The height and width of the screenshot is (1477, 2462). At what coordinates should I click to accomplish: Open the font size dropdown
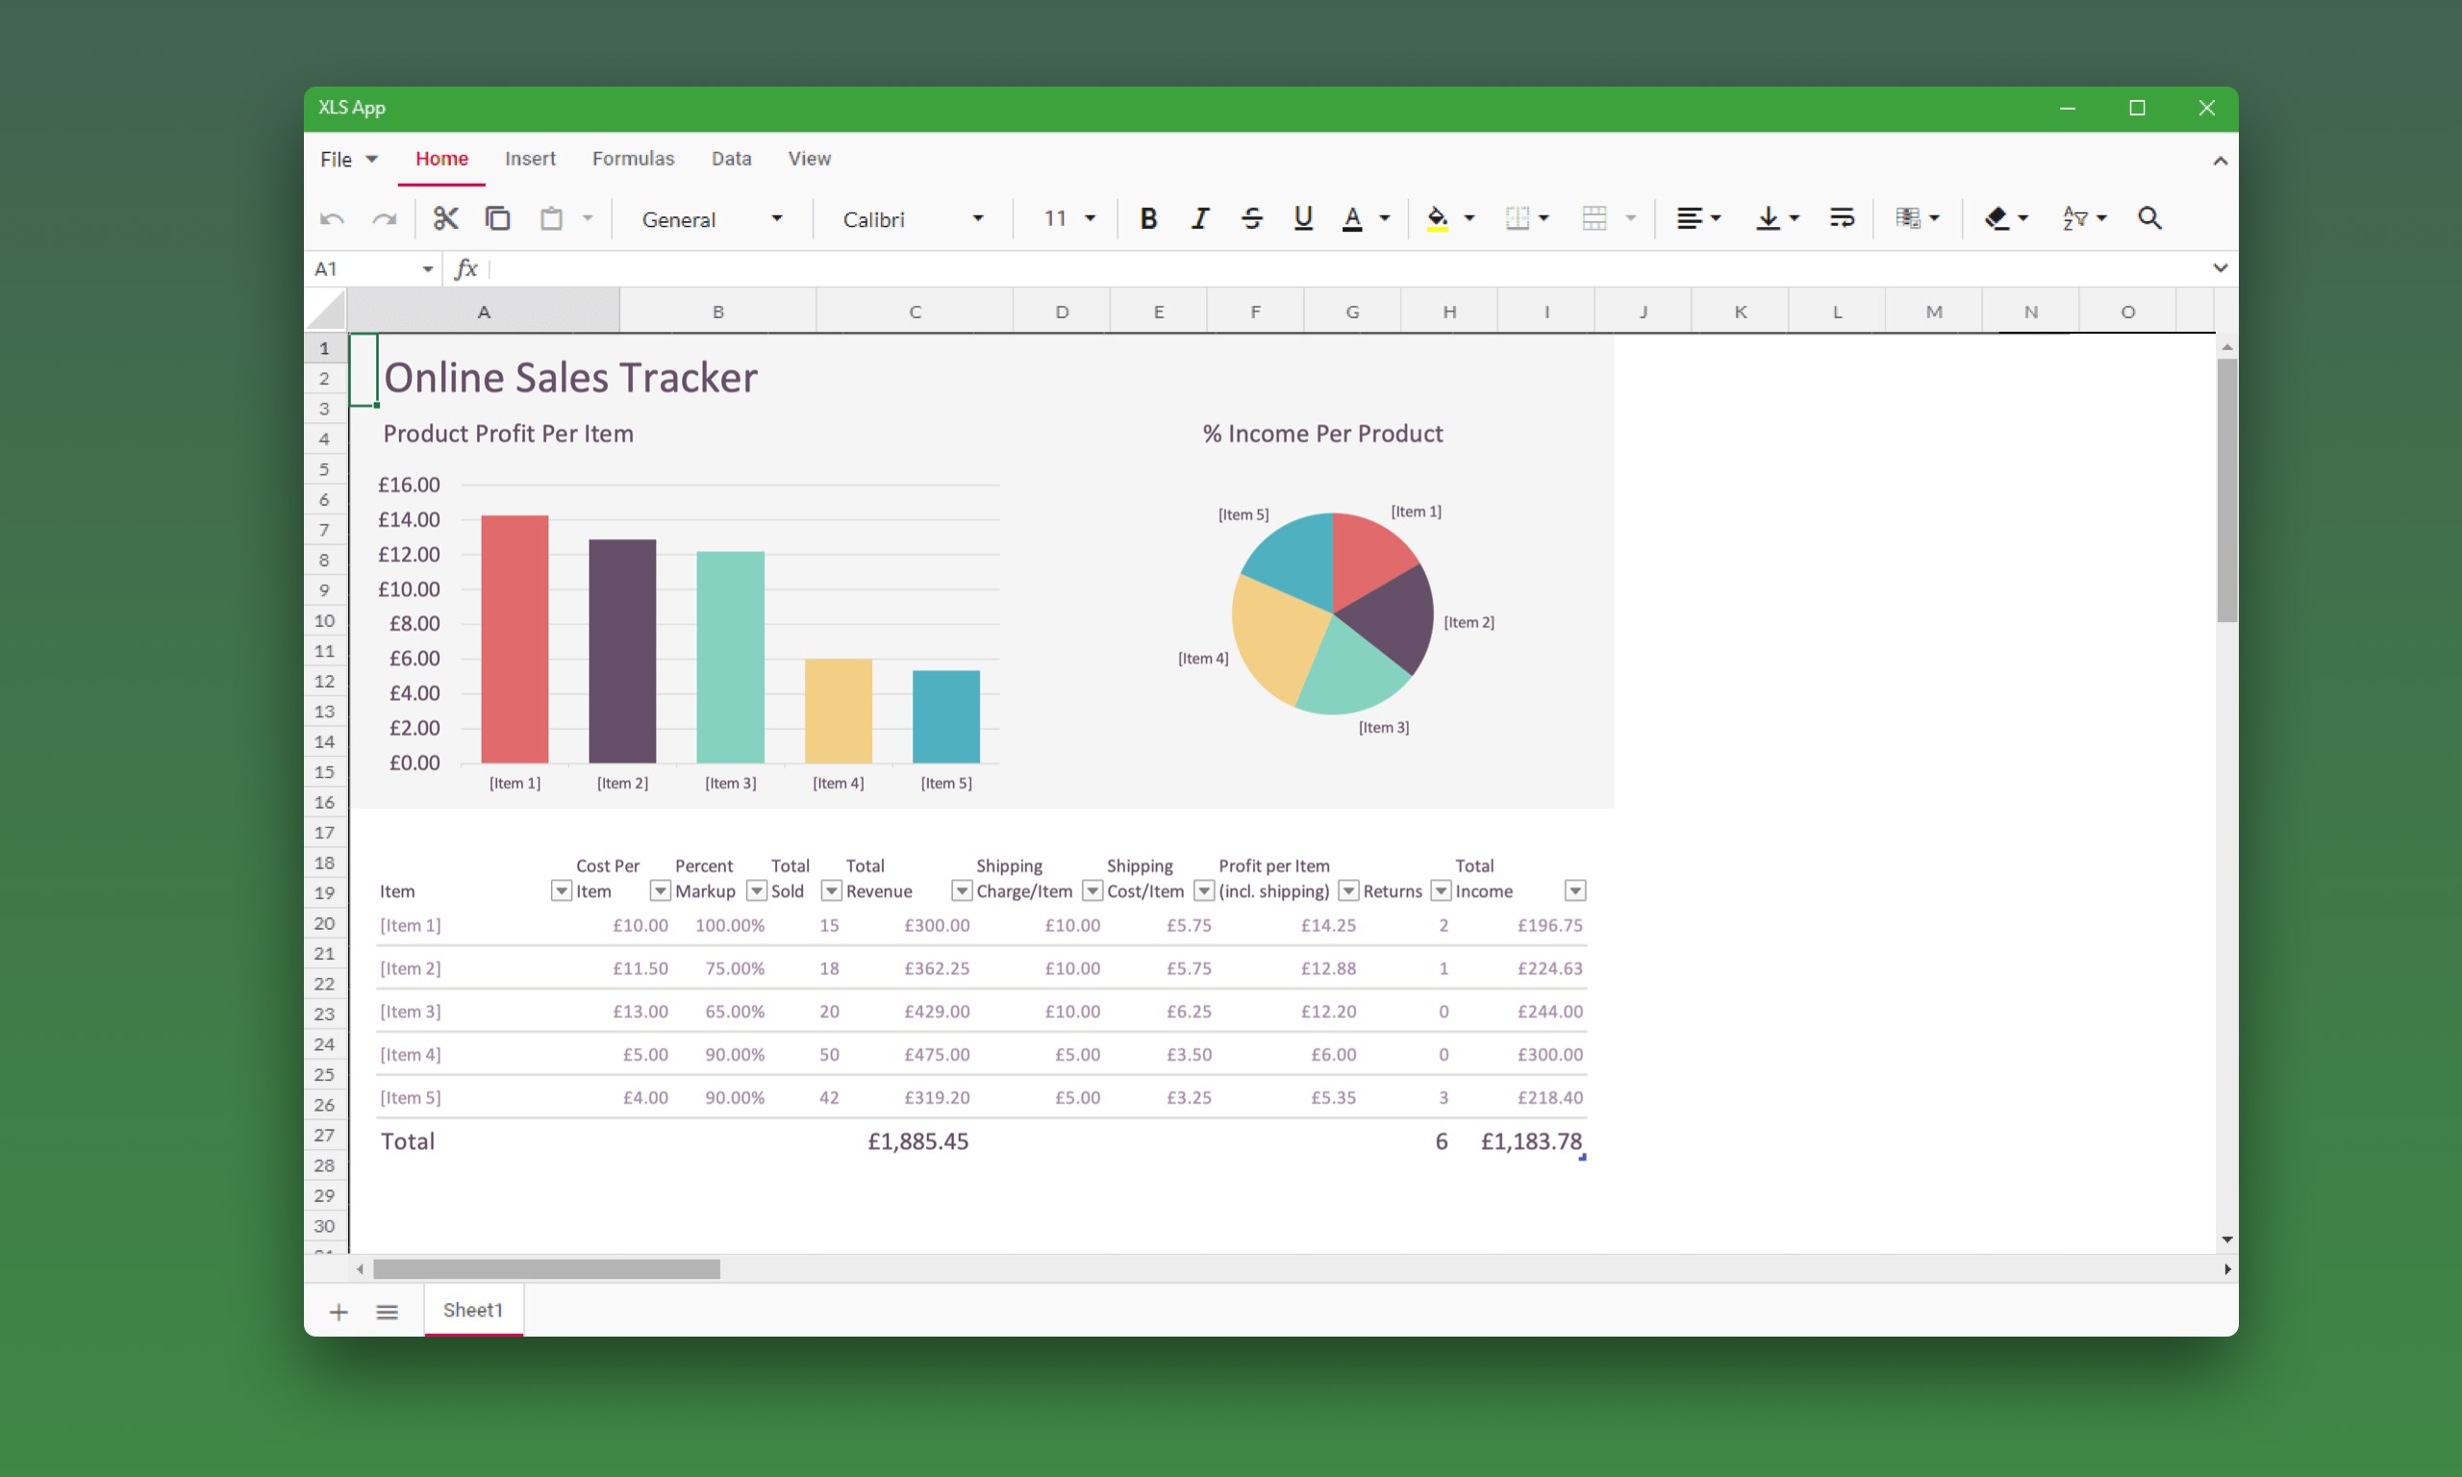point(1067,218)
